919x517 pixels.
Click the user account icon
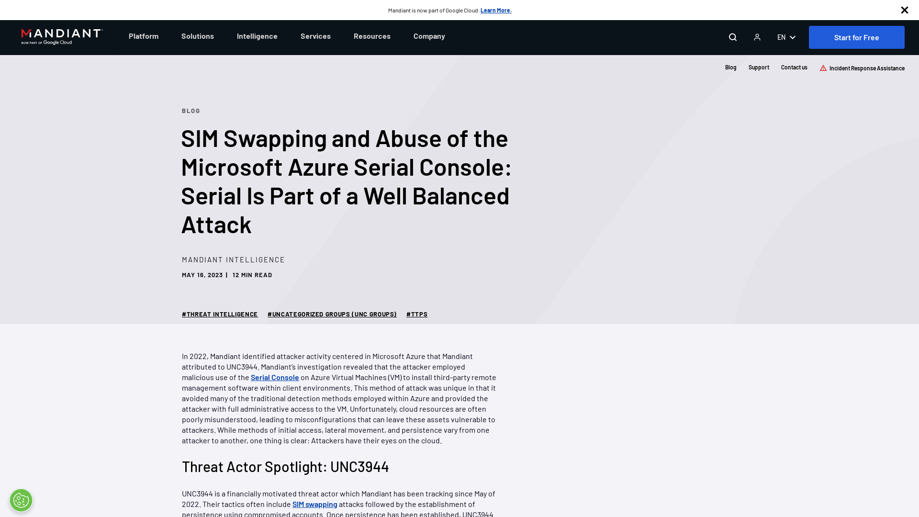[x=757, y=36]
